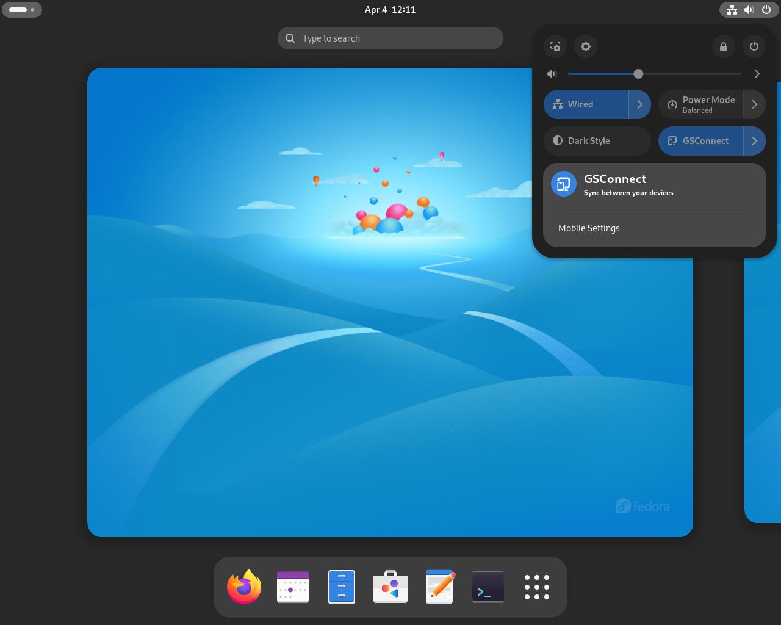Expand the Power Mode options arrow
This screenshot has width=781, height=625.
tap(755, 104)
